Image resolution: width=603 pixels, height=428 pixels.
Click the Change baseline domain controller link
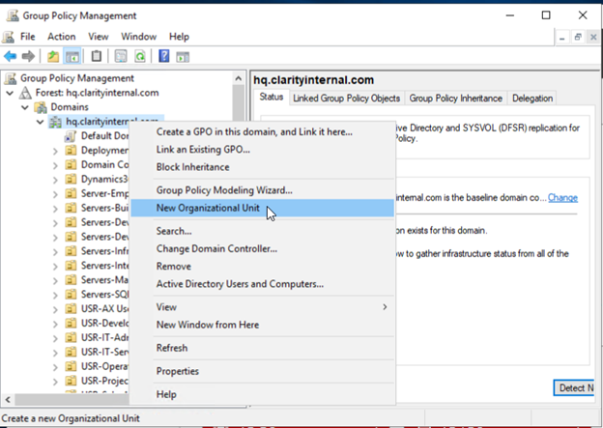pos(562,198)
